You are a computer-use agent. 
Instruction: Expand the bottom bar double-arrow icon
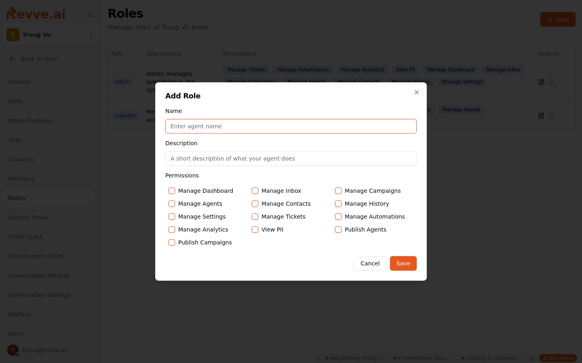coord(318,358)
